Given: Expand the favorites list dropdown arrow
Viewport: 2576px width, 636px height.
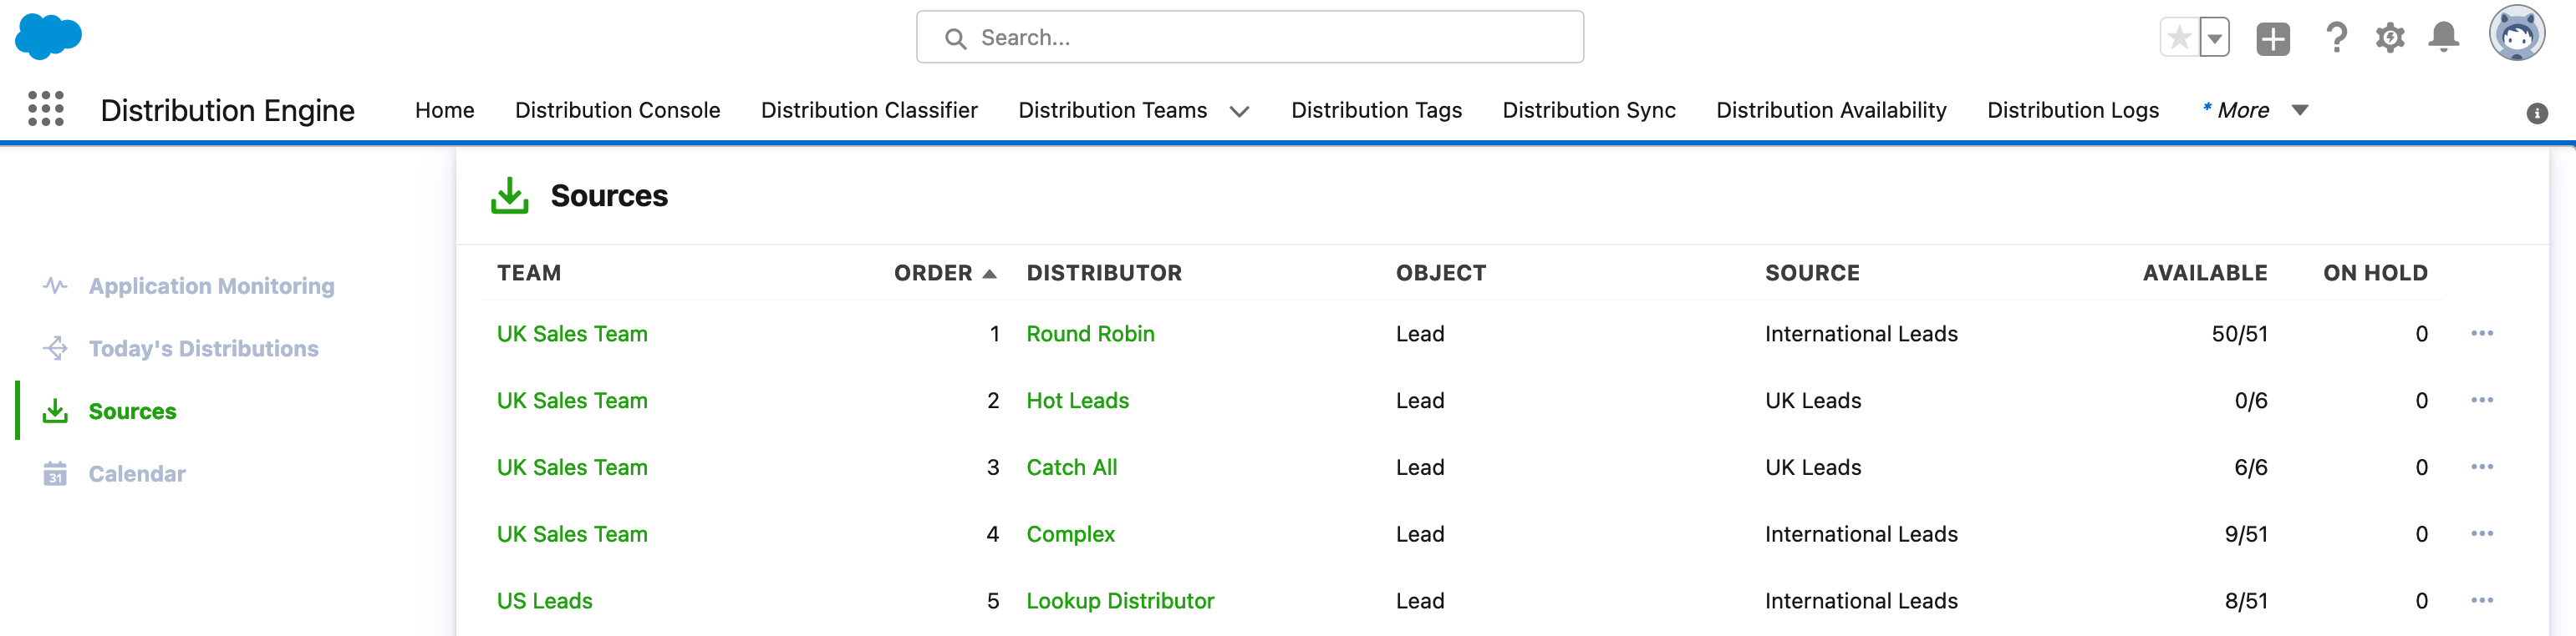Looking at the screenshot, I should pyautogui.click(x=2215, y=38).
